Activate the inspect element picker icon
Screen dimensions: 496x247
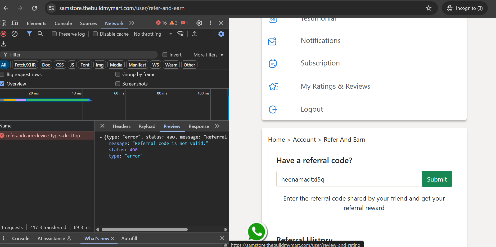(x=3, y=23)
